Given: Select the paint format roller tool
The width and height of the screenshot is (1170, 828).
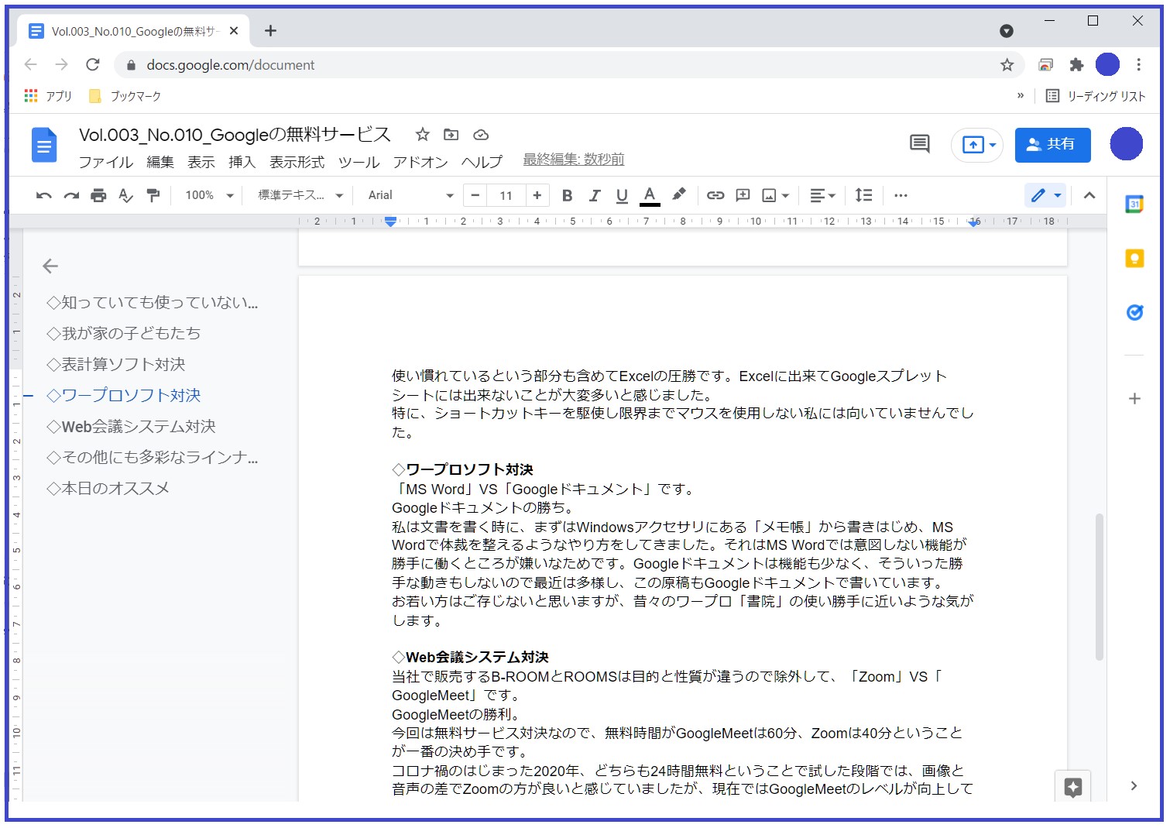Looking at the screenshot, I should tap(153, 196).
